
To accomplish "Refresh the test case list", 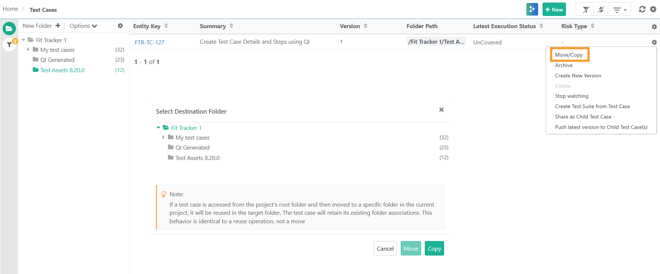I will click(642, 9).
